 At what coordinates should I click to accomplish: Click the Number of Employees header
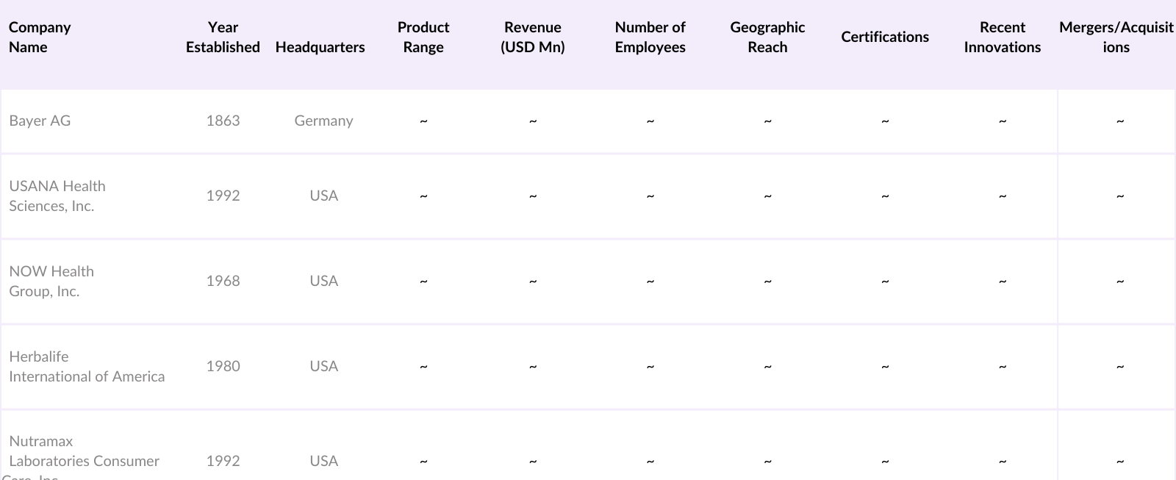(x=650, y=37)
